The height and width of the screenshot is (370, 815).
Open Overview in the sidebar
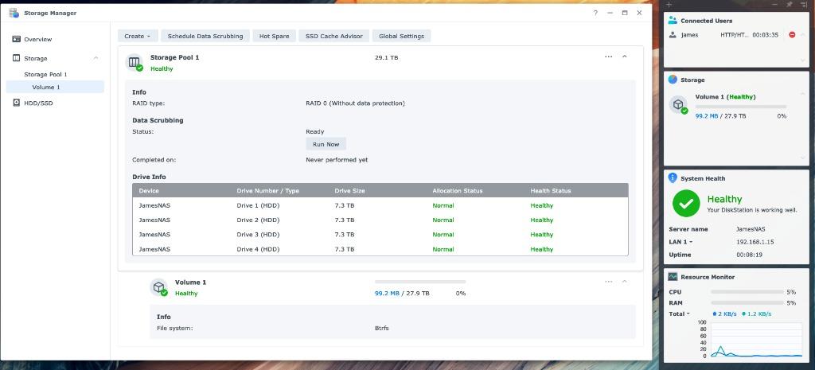click(x=37, y=39)
